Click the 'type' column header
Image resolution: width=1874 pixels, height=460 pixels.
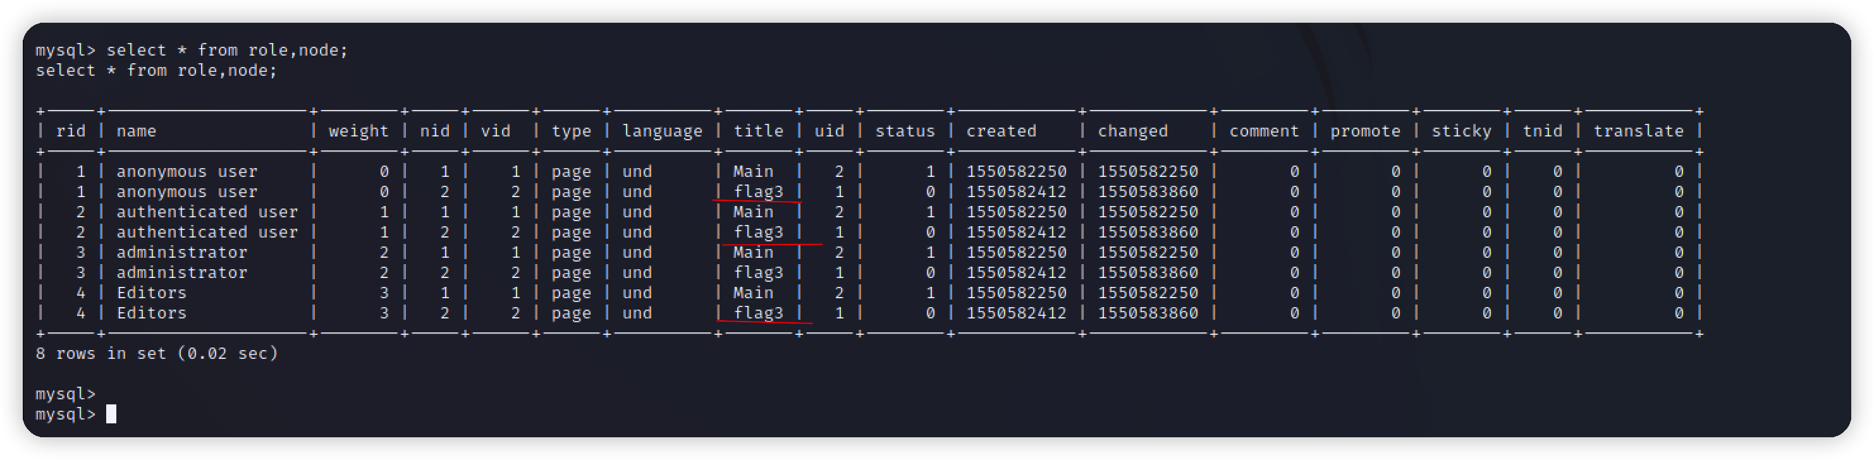click(571, 131)
